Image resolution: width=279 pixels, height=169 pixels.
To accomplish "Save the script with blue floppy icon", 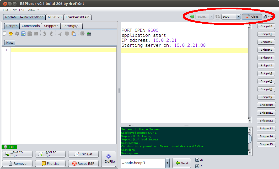I will point(23,34).
